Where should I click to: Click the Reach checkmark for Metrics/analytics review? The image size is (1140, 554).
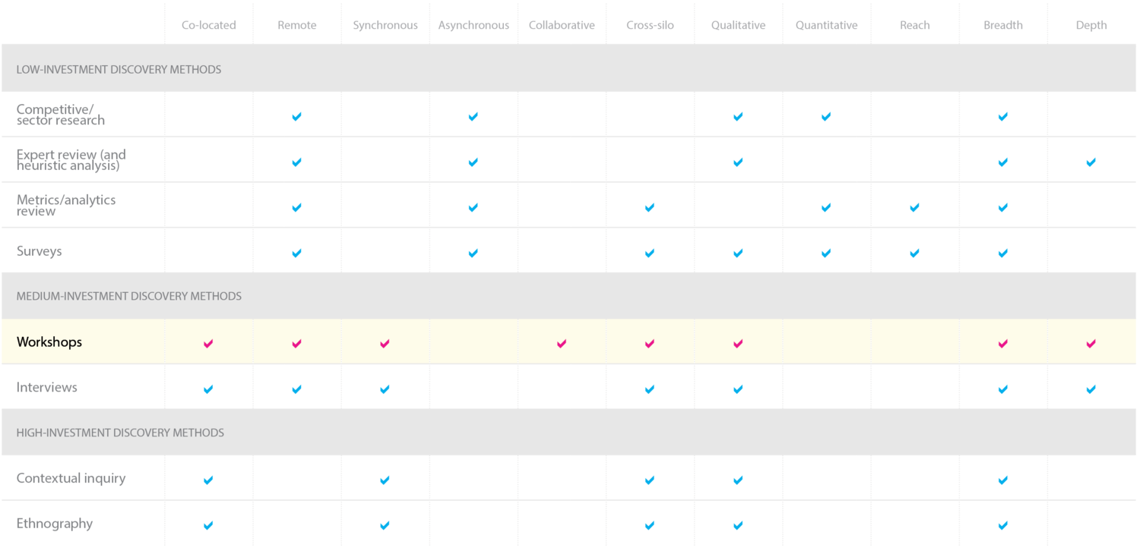coord(914,207)
